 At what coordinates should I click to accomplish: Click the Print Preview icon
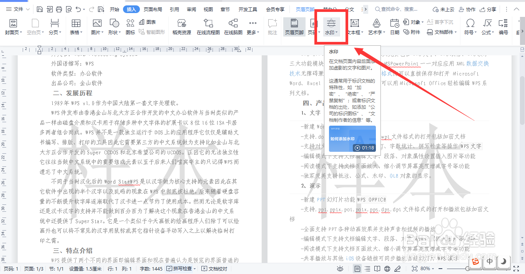tap(68, 9)
